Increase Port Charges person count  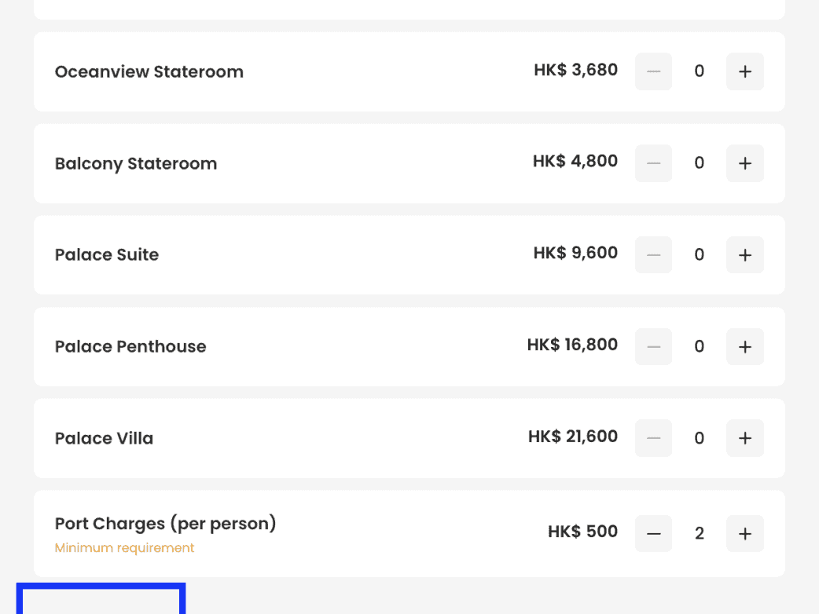point(744,534)
